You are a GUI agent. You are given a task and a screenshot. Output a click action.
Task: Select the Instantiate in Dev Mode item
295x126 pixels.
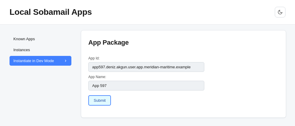(x=40, y=61)
